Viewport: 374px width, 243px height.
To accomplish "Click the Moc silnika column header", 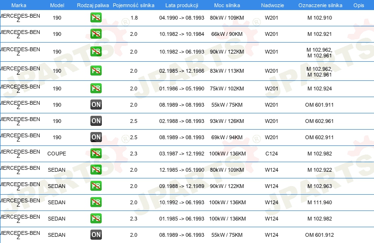I will [x=227, y=5].
